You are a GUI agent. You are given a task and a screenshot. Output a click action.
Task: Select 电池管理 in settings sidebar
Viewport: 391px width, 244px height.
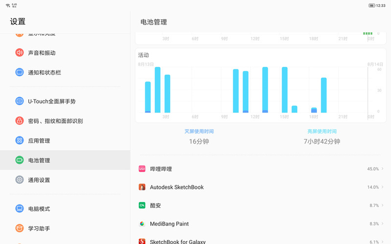39,160
